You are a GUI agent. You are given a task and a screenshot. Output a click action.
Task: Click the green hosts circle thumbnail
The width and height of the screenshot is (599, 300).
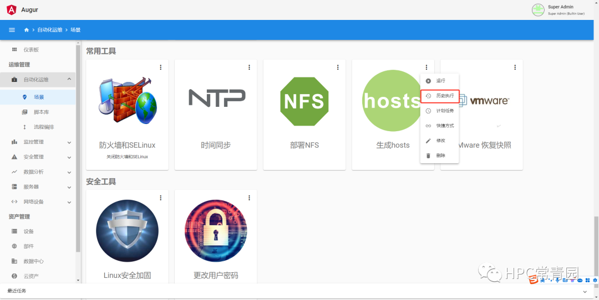392,101
